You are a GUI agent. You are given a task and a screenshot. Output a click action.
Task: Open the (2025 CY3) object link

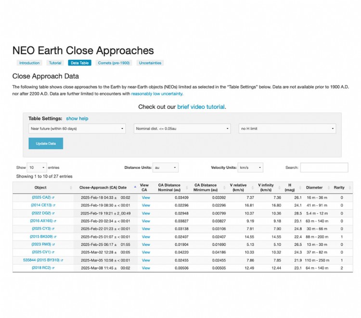pyautogui.click(x=41, y=229)
